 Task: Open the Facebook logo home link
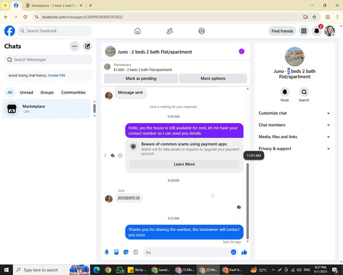point(10,31)
